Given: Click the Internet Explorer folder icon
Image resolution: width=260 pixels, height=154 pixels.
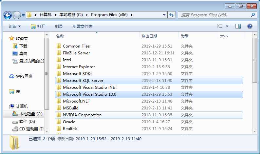Looking at the screenshot, I should pyautogui.click(x=59, y=67).
